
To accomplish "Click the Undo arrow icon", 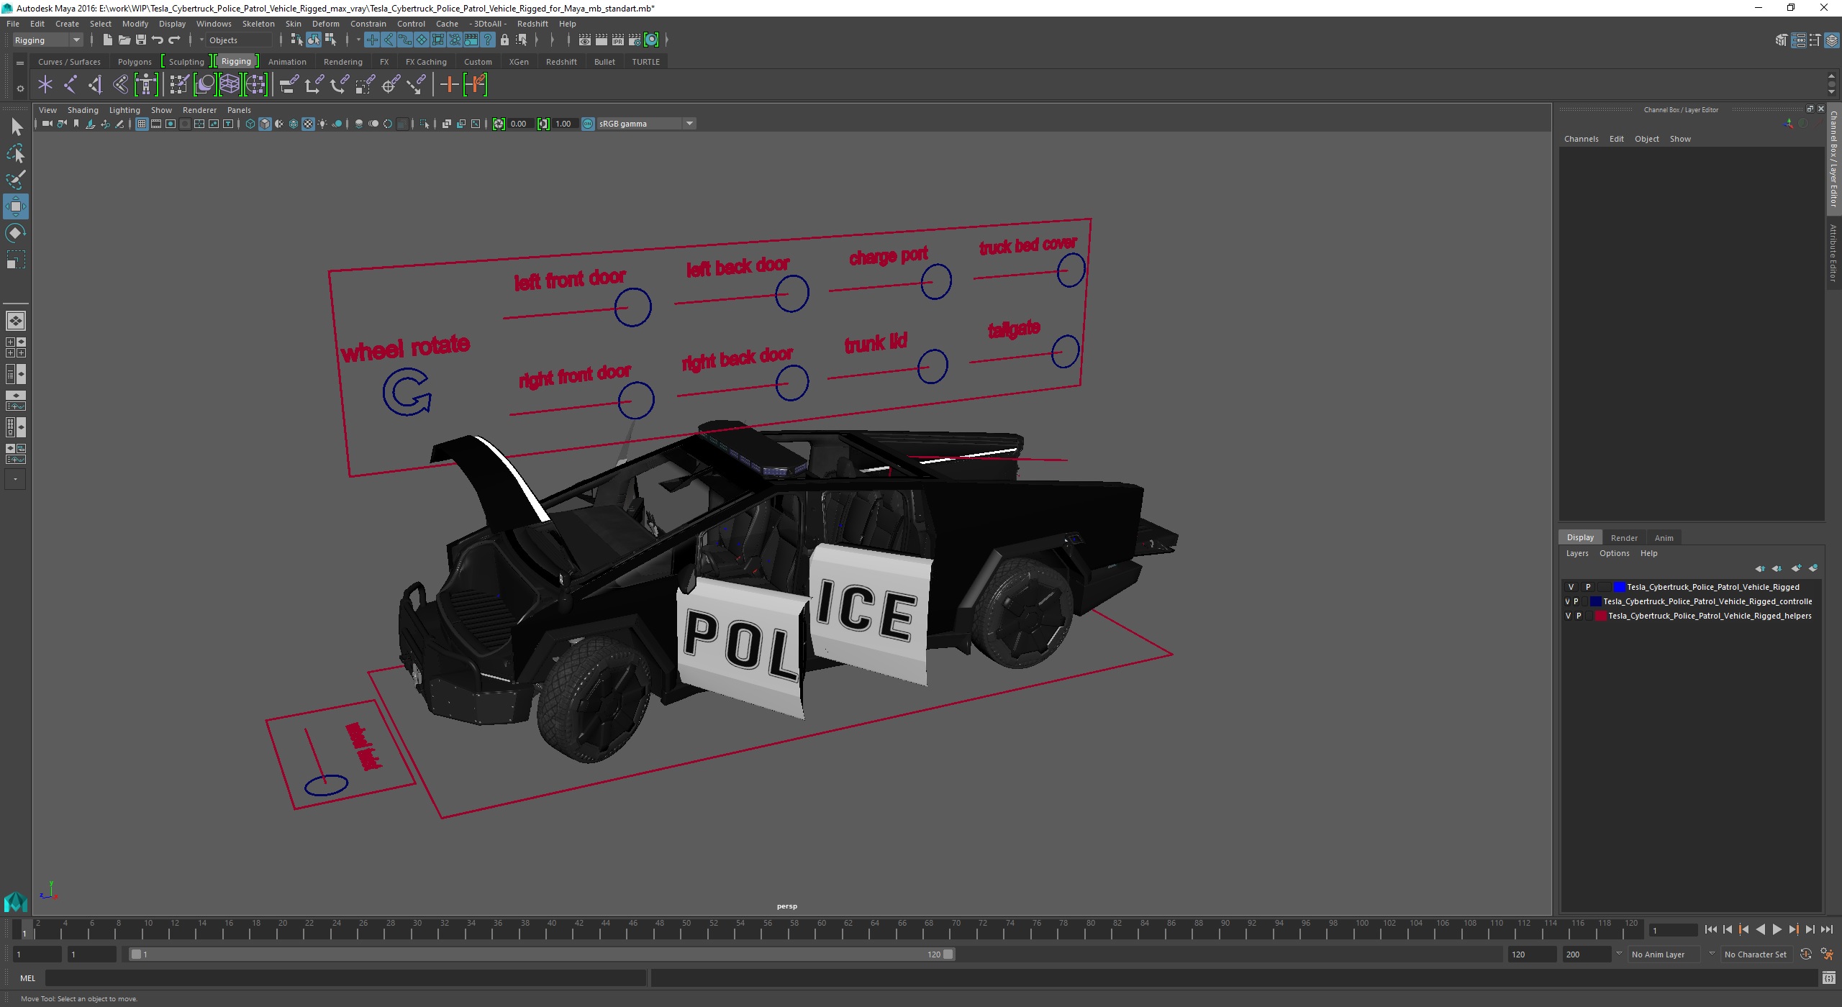I will [157, 40].
